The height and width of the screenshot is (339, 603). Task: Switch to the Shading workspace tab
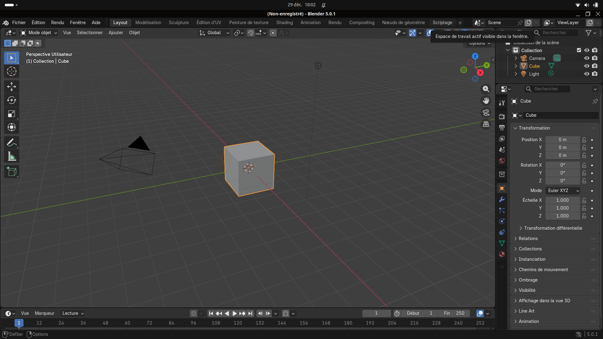pos(284,23)
